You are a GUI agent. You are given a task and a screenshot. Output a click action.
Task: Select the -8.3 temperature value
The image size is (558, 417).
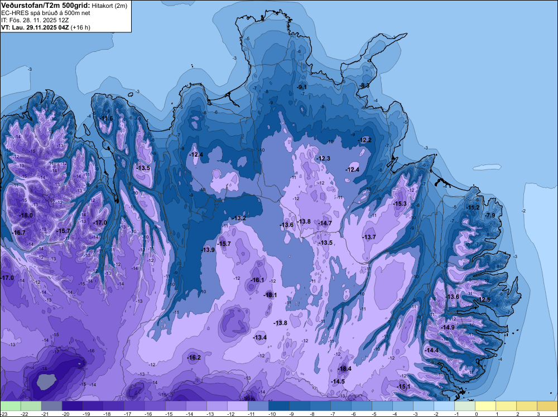point(364,86)
